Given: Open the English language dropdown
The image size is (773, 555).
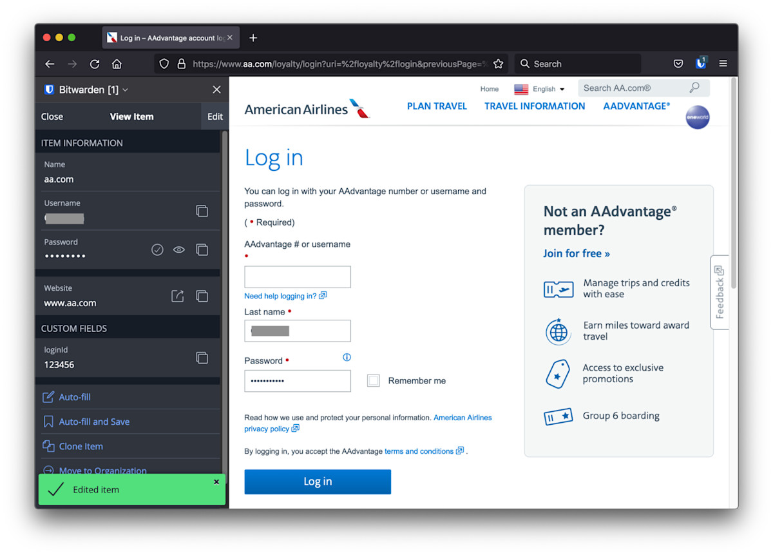Looking at the screenshot, I should coord(540,89).
